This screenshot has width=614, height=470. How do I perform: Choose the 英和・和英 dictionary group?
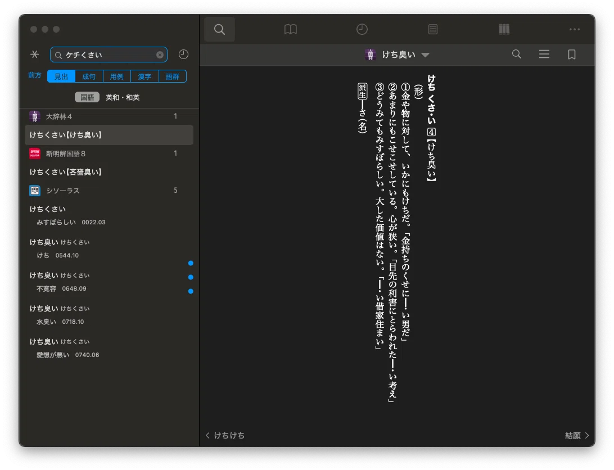tap(123, 97)
